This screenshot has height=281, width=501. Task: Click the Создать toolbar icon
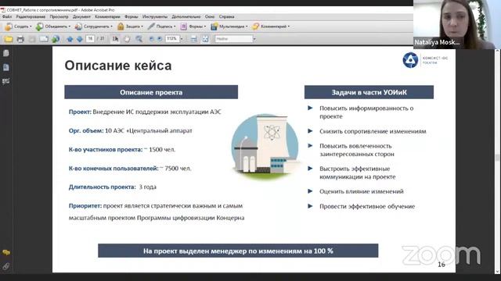9,27
